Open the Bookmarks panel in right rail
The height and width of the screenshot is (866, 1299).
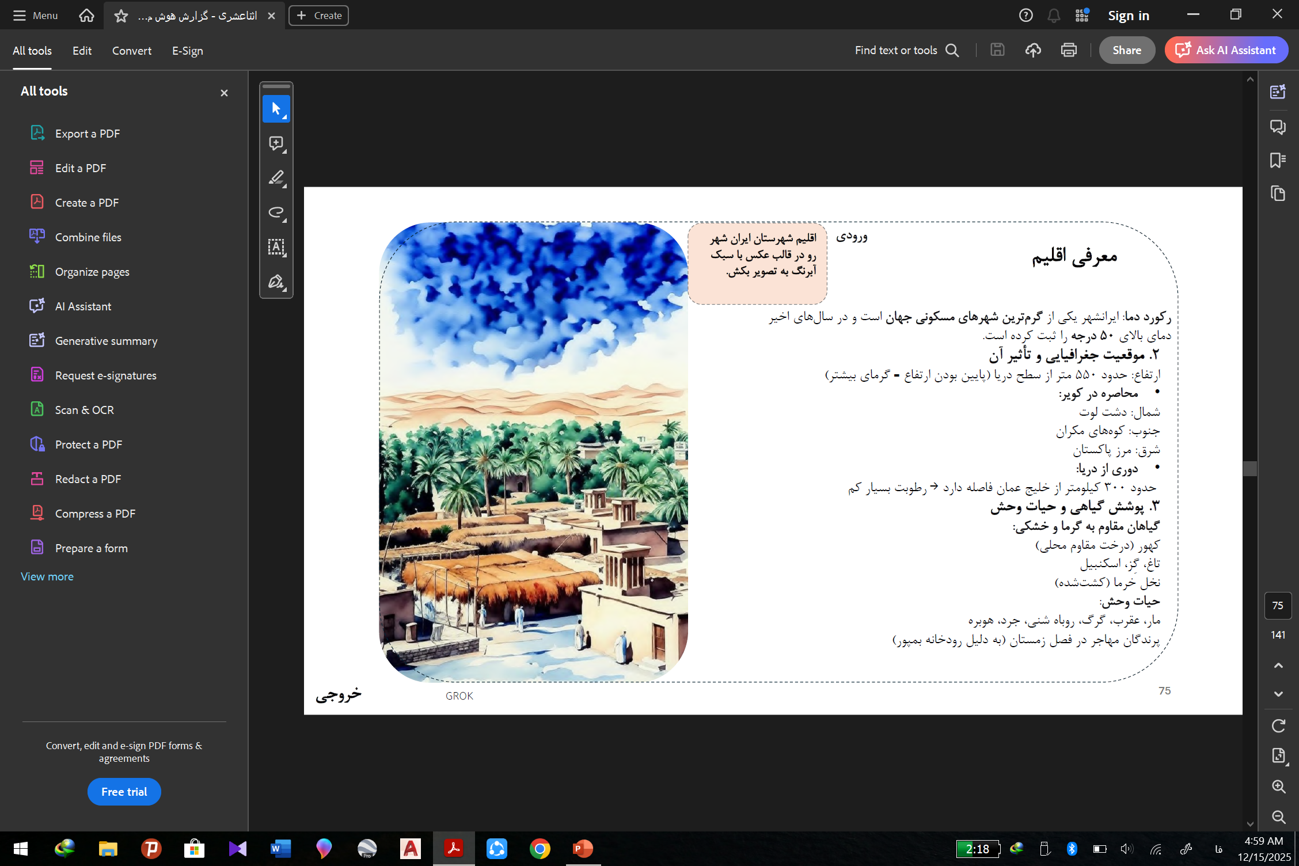[x=1278, y=159]
